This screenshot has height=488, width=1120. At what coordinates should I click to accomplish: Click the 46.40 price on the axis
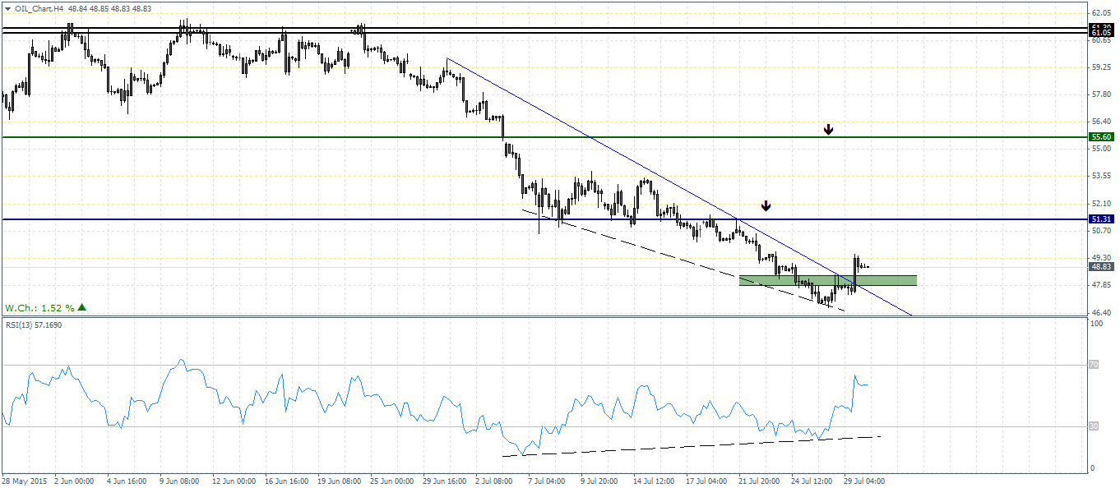click(1100, 313)
